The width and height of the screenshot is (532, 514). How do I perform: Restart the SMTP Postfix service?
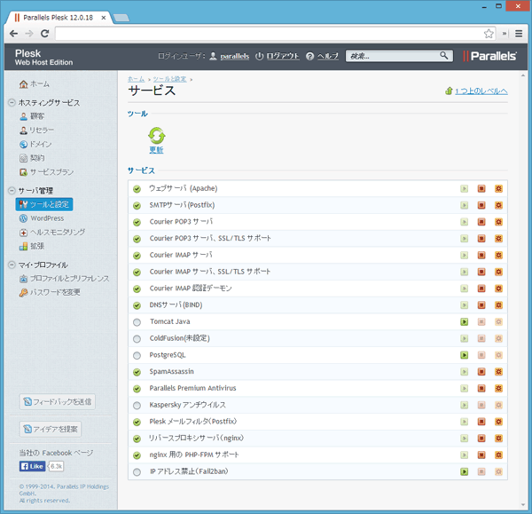498,205
